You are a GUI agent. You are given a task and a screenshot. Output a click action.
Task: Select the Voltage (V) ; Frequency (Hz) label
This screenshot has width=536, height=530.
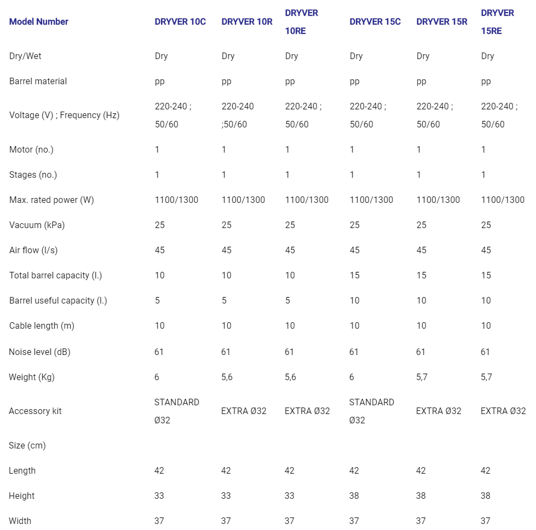(x=64, y=115)
